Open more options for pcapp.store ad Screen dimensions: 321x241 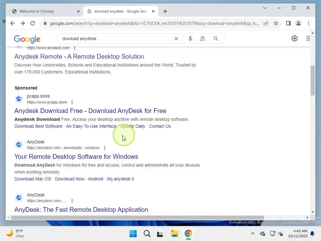point(72,102)
